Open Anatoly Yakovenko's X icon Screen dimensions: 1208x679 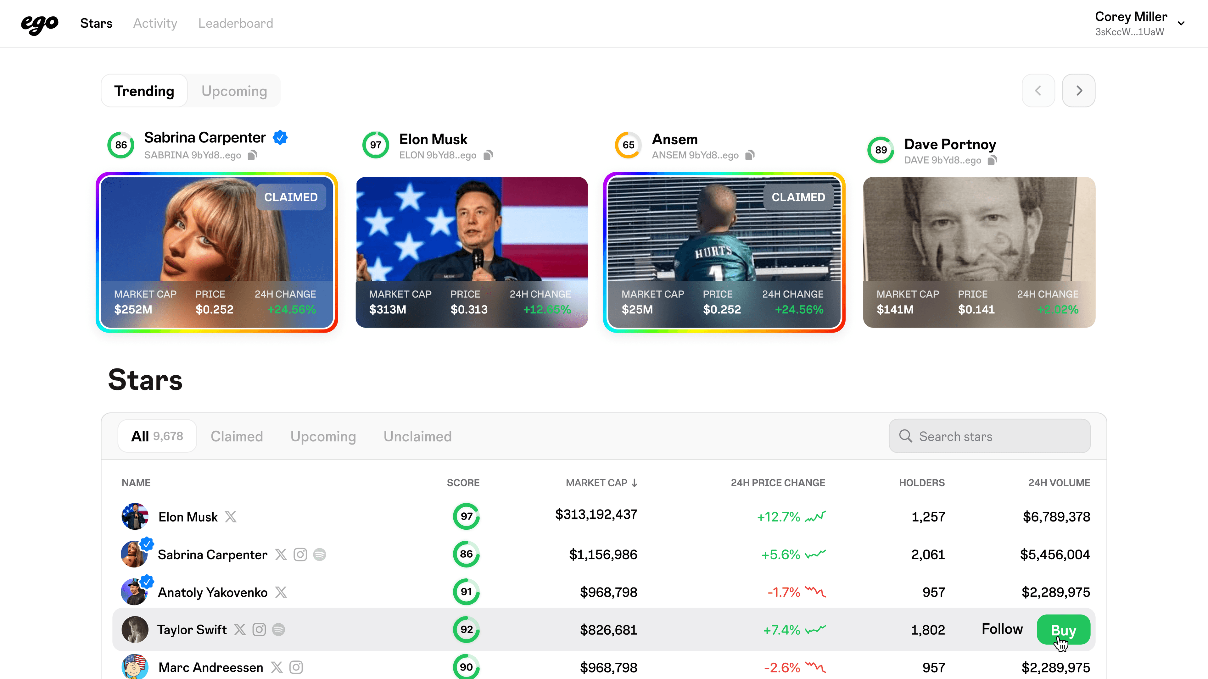[281, 592]
